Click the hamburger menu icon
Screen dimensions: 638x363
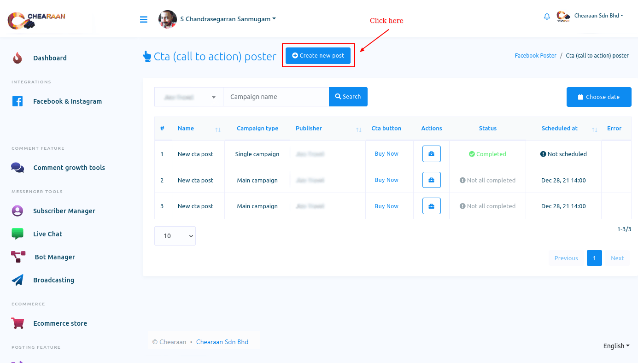144,19
